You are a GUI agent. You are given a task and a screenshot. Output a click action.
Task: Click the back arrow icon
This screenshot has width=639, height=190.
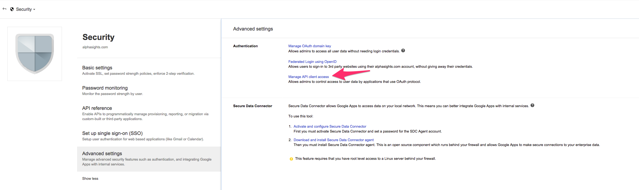4,9
